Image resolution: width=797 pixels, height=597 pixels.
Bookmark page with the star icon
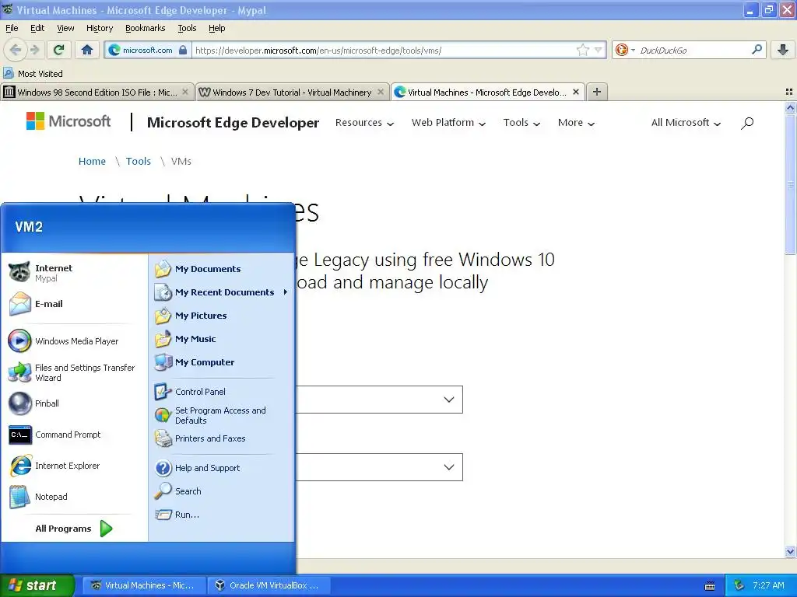[x=582, y=50]
